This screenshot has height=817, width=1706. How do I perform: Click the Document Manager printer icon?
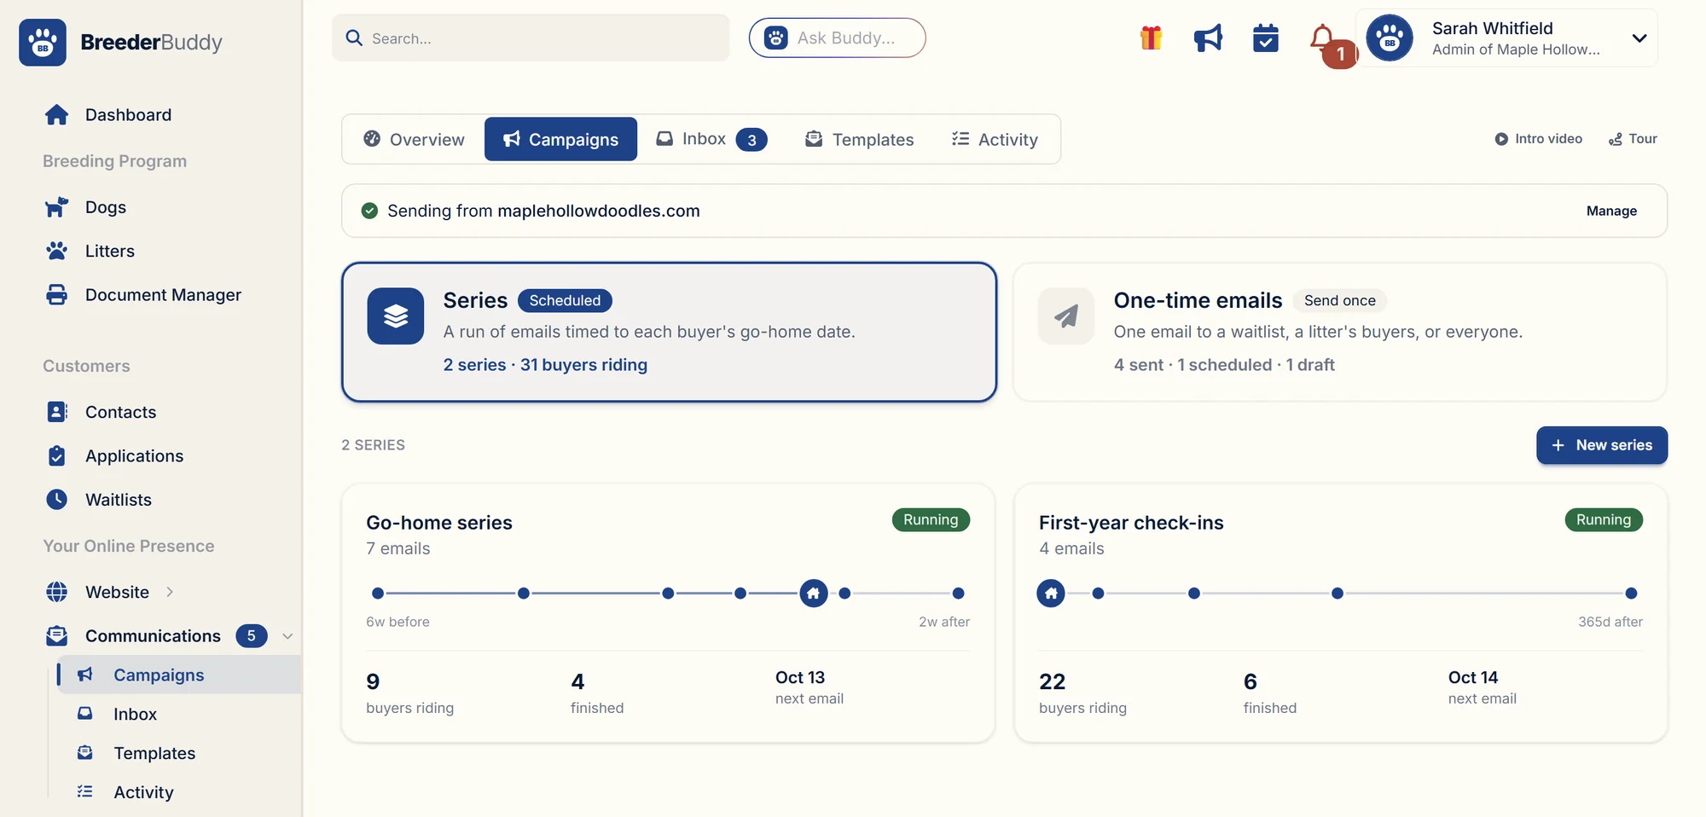[x=56, y=294]
